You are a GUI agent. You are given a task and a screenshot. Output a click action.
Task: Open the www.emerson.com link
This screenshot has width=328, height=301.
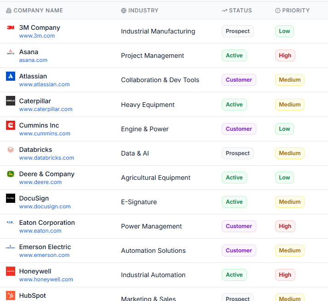coord(44,255)
